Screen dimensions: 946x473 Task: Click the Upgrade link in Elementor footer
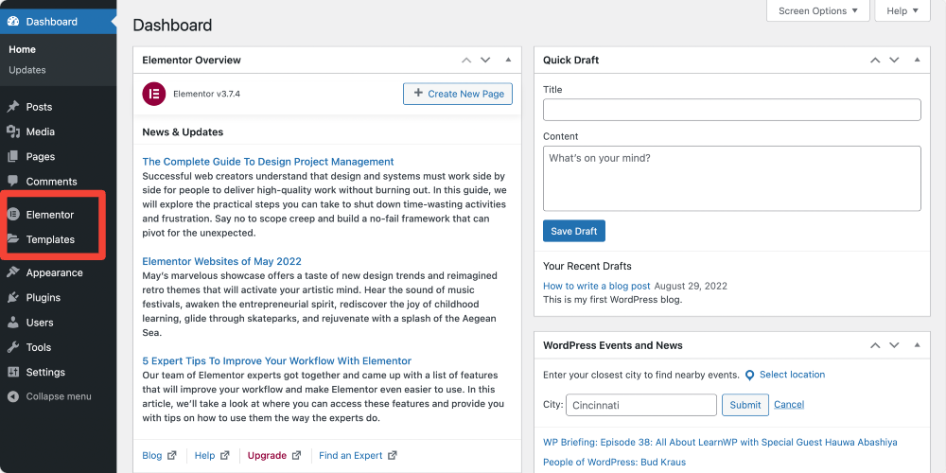[267, 456]
